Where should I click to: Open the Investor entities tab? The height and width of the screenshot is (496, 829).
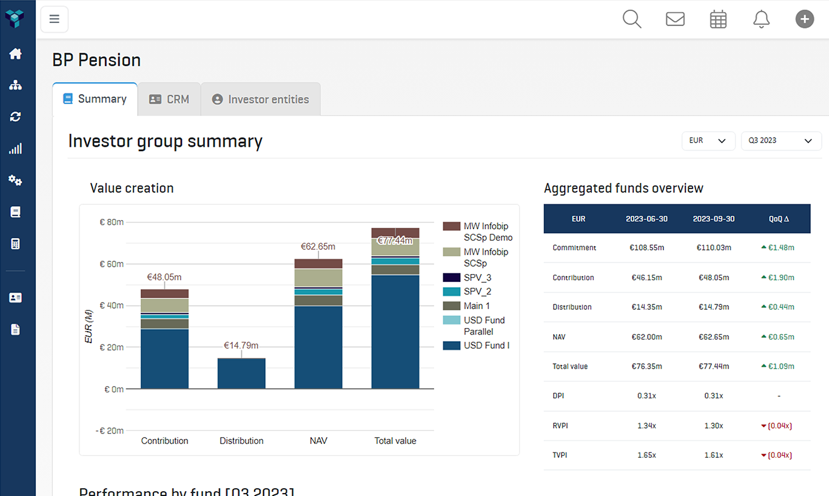tap(260, 99)
